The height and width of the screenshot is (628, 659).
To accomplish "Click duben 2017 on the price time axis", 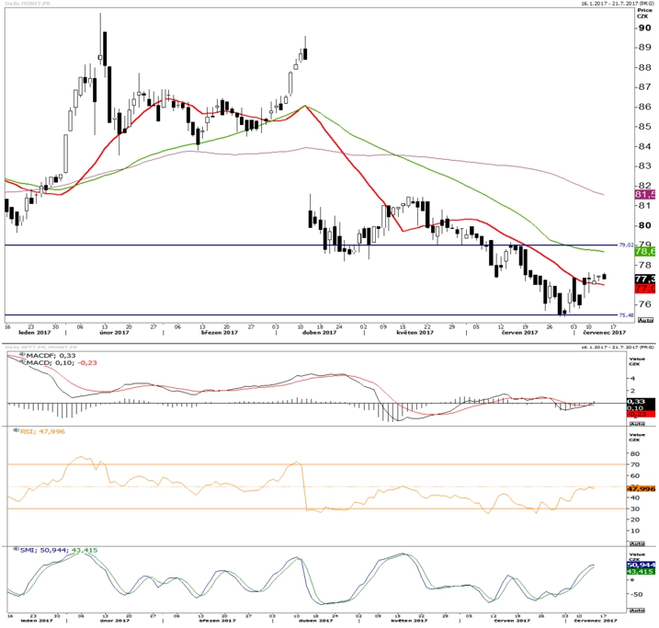I will tap(320, 333).
